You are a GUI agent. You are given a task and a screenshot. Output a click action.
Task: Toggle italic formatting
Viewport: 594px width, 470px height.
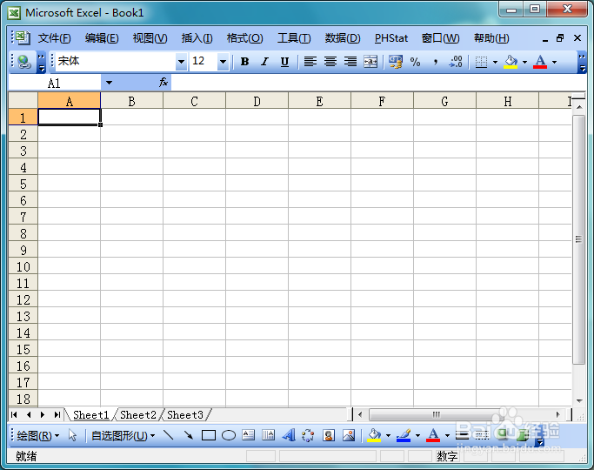pyautogui.click(x=264, y=62)
